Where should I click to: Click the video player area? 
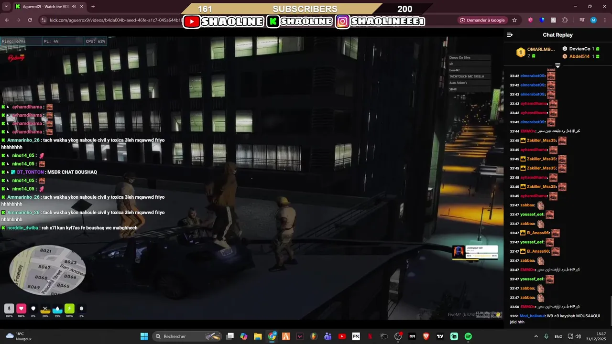pyautogui.click(x=251, y=178)
